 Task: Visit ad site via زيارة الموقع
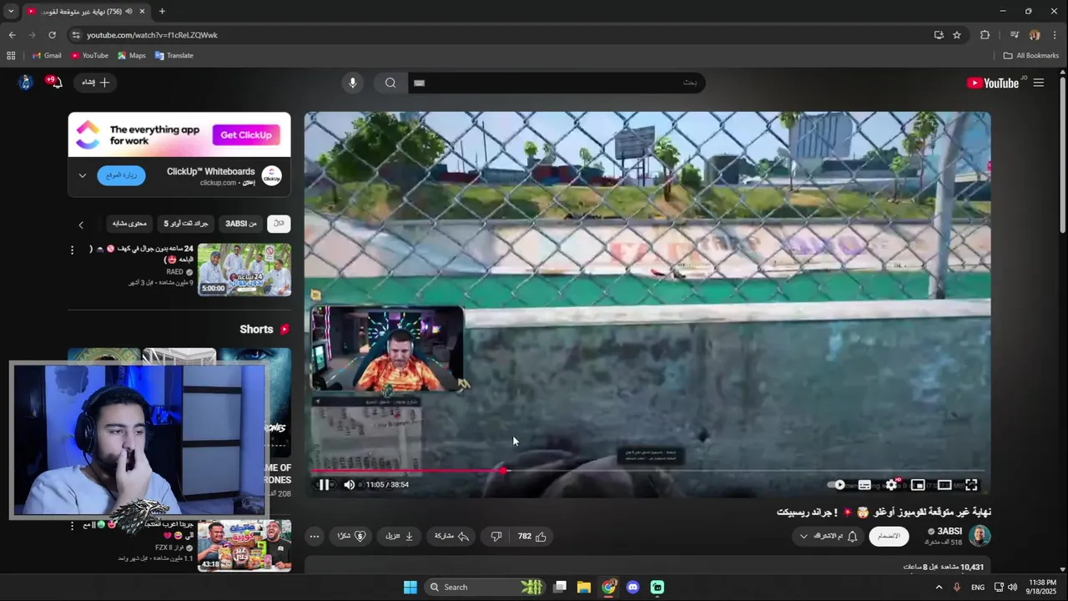click(x=121, y=175)
